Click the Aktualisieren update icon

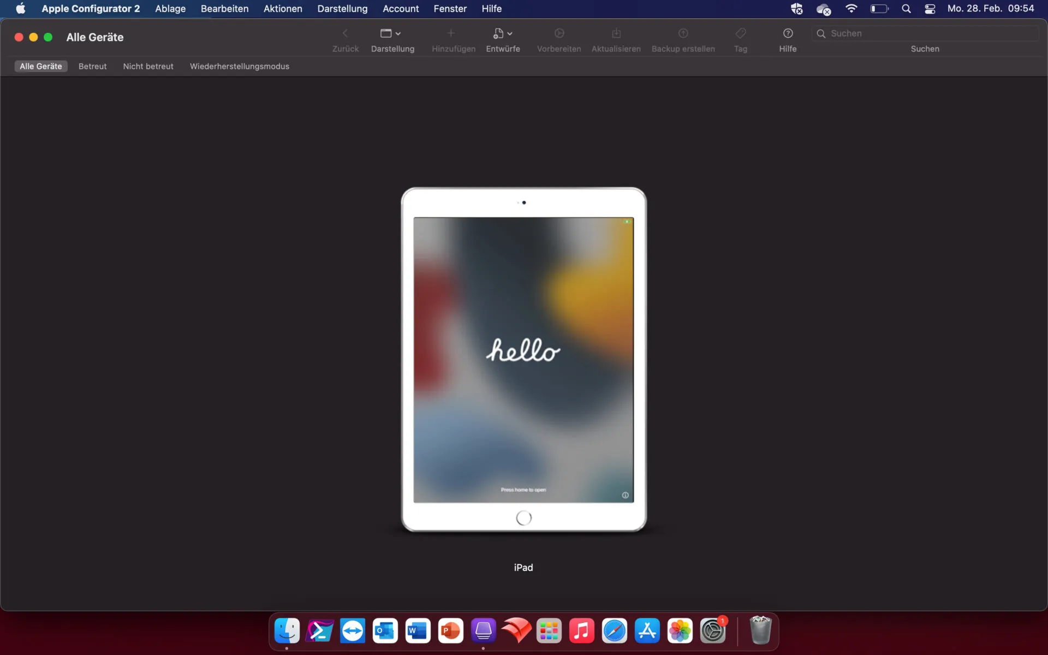pos(616,33)
